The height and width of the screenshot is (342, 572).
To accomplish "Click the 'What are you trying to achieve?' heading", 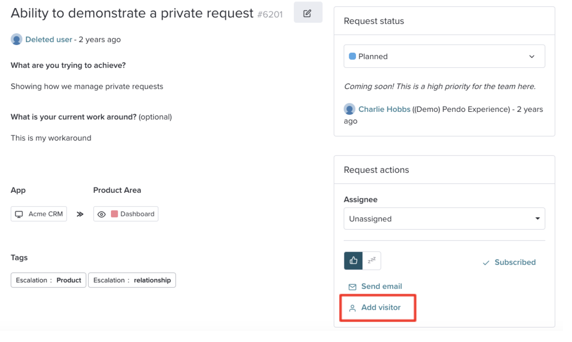I will 68,65.
